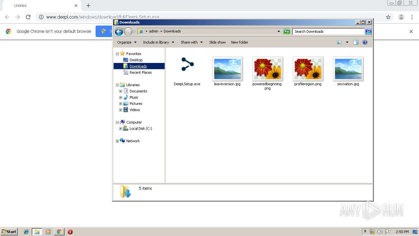The height and width of the screenshot is (236, 419).
Task: Expand the Network tree node
Action: point(117,141)
